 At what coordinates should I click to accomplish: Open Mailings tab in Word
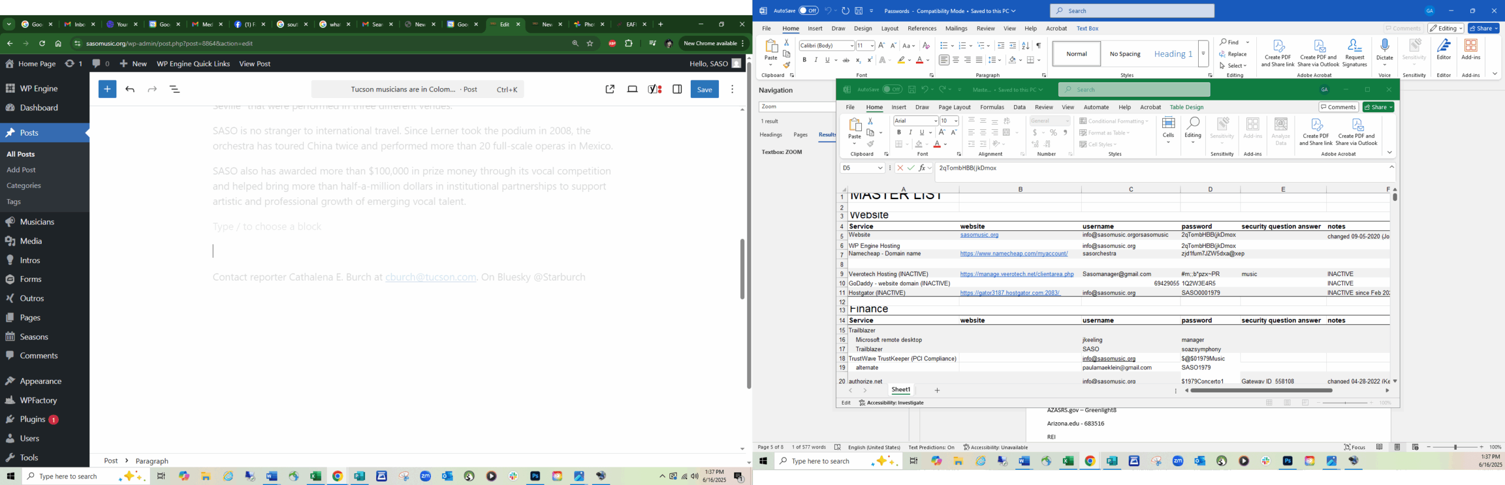click(956, 28)
